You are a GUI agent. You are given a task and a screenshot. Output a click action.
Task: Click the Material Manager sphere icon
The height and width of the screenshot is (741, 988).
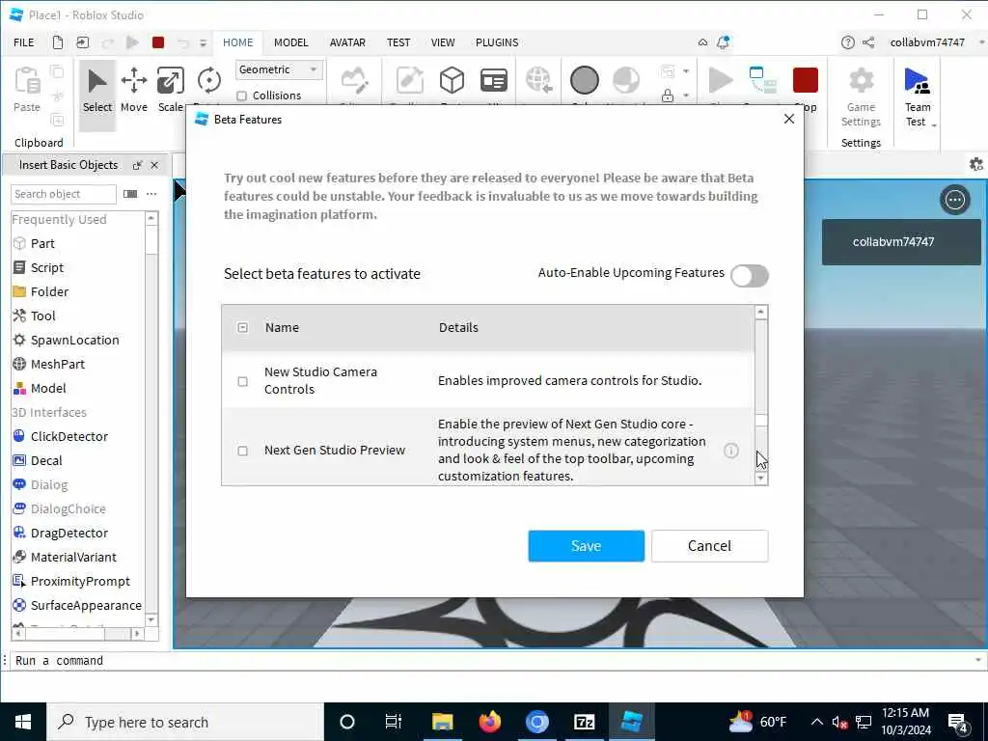click(x=625, y=81)
